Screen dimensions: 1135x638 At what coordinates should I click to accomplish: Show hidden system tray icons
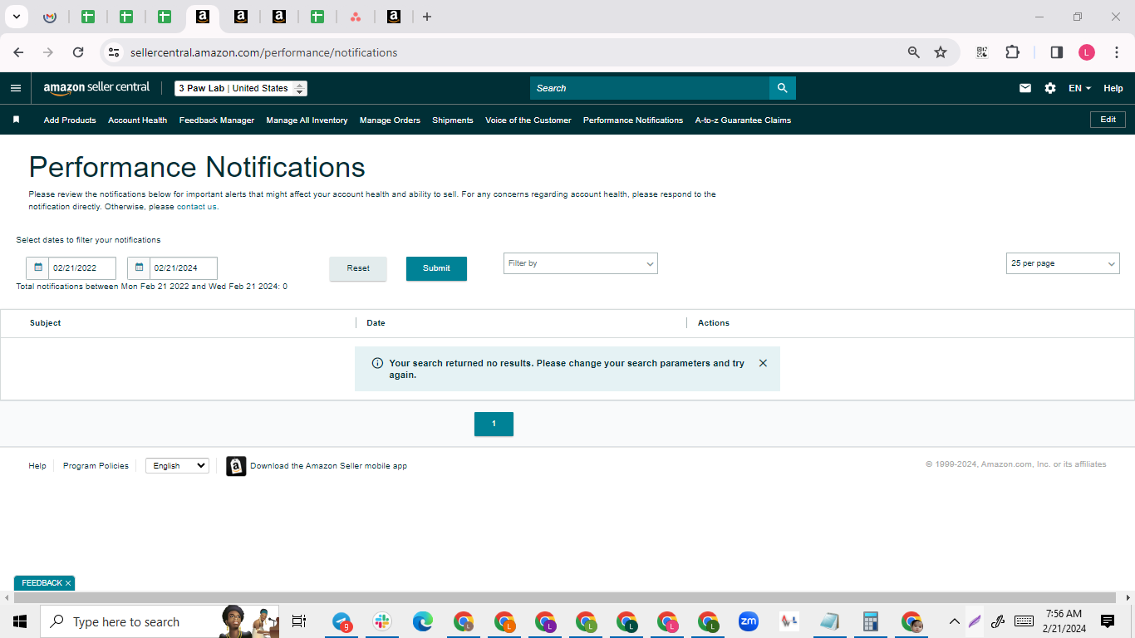(954, 621)
